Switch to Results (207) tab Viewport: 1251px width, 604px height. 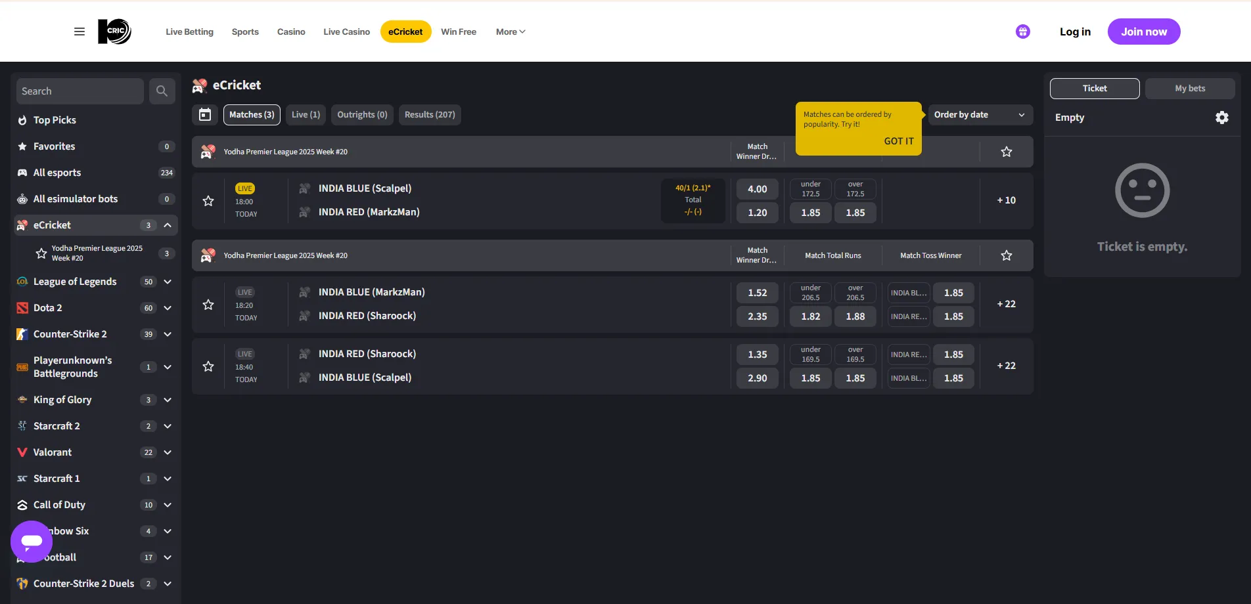tap(430, 115)
